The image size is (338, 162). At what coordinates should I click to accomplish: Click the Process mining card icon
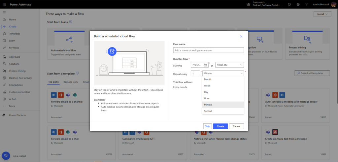[307, 39]
